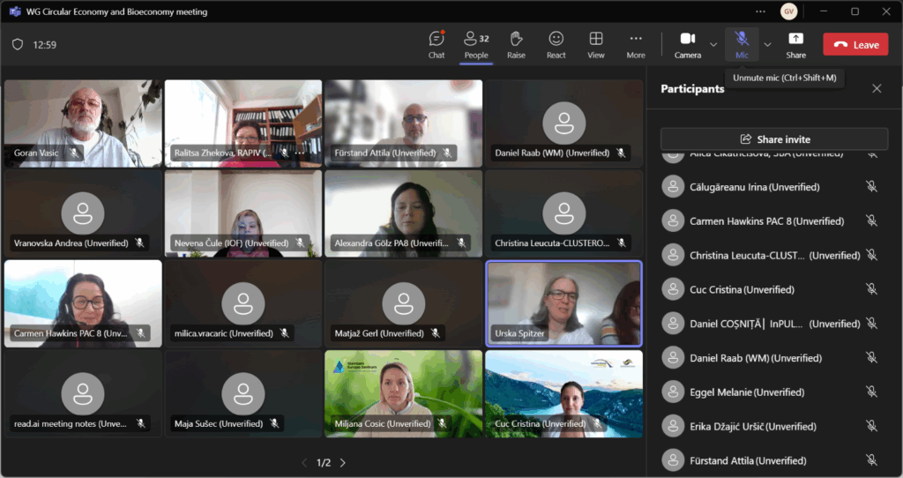Expand the Camera options dropdown arrow
This screenshot has height=478, width=903.
[x=713, y=44]
